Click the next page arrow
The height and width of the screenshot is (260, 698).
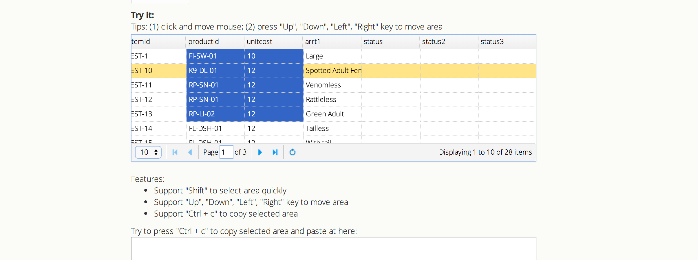(260, 152)
